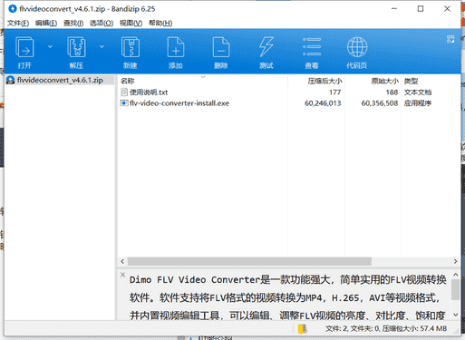Click the Test (测试) lightning icon
Viewport: 465px width, 340px height.
266,47
